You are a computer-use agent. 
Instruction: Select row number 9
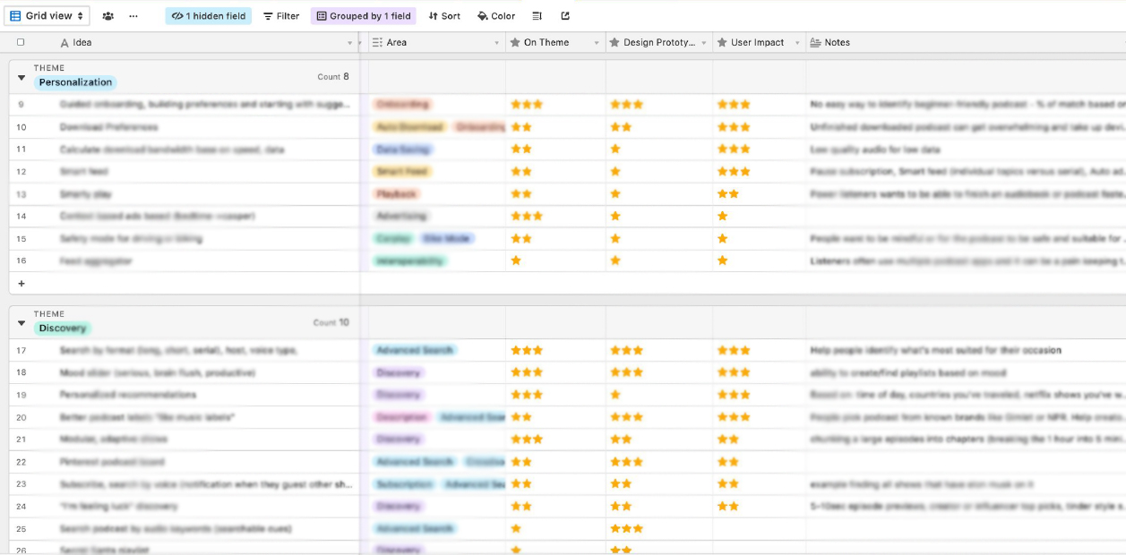21,105
